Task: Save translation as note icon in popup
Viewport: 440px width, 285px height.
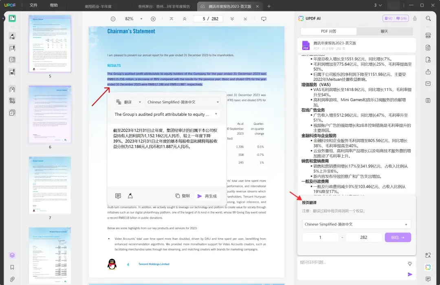Action: [118, 196]
